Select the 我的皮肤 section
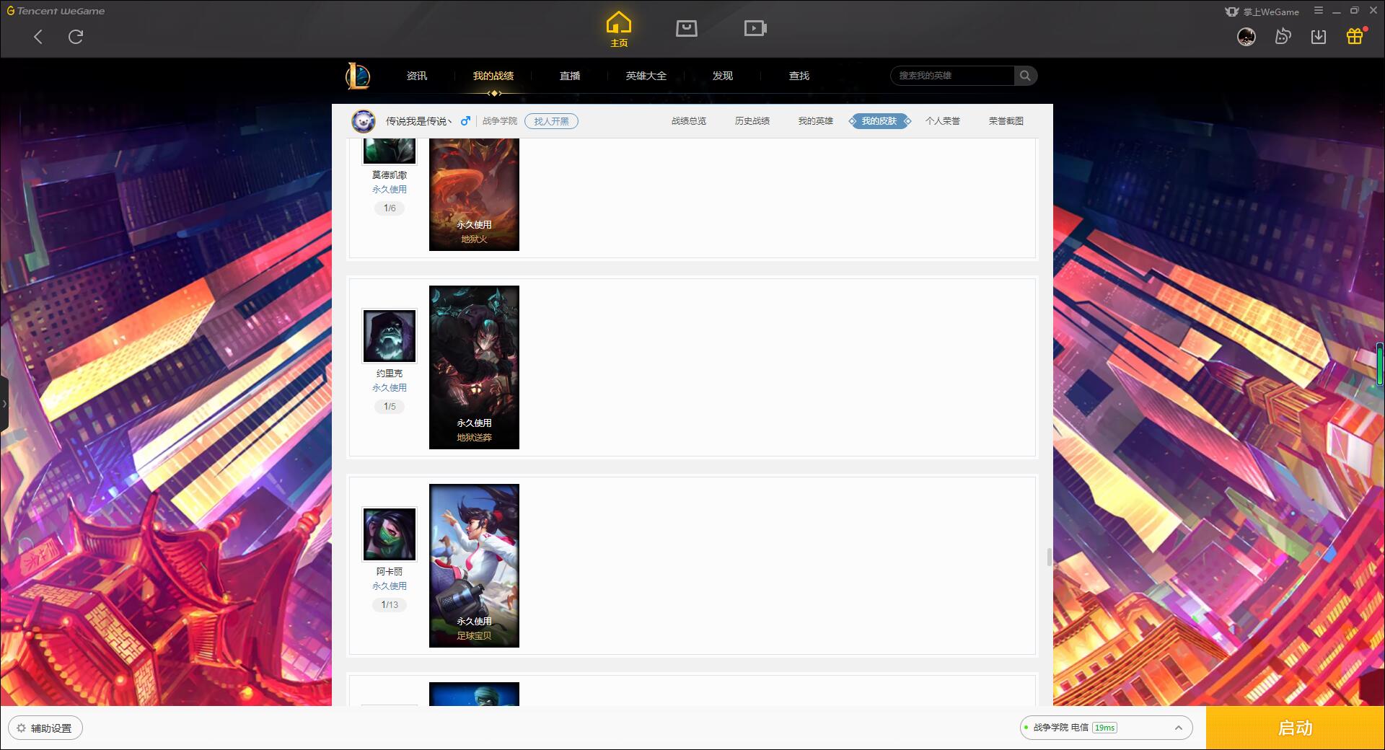The image size is (1385, 750). pyautogui.click(x=879, y=121)
